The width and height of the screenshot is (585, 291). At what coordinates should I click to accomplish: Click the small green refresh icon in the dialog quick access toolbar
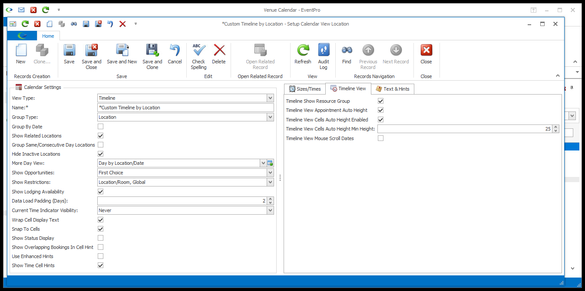click(x=25, y=24)
